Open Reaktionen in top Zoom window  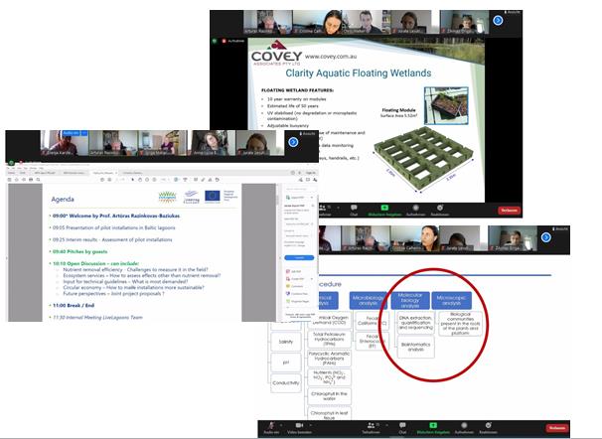point(440,210)
